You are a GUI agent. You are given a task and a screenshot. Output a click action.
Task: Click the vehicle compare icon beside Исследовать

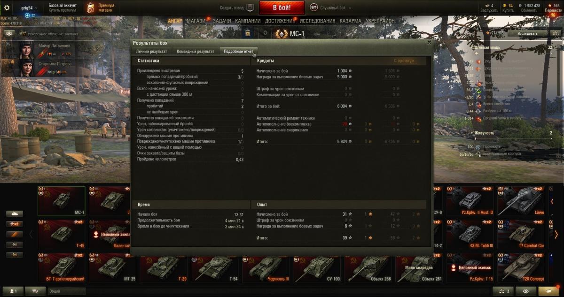[556, 33]
